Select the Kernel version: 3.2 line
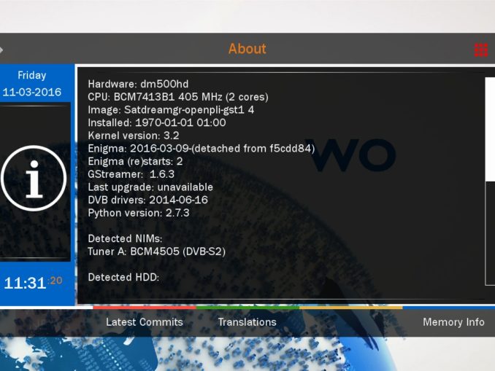 point(134,136)
